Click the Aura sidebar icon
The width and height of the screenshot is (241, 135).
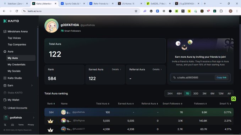(x=5, y=52)
